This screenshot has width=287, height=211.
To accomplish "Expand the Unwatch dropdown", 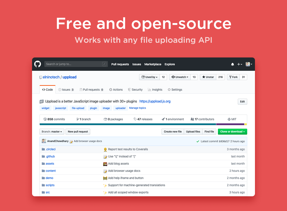I will (x=180, y=77).
